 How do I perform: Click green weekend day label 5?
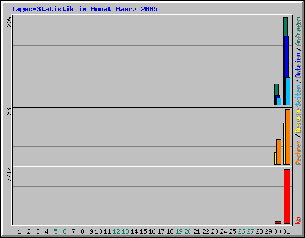(x=55, y=231)
